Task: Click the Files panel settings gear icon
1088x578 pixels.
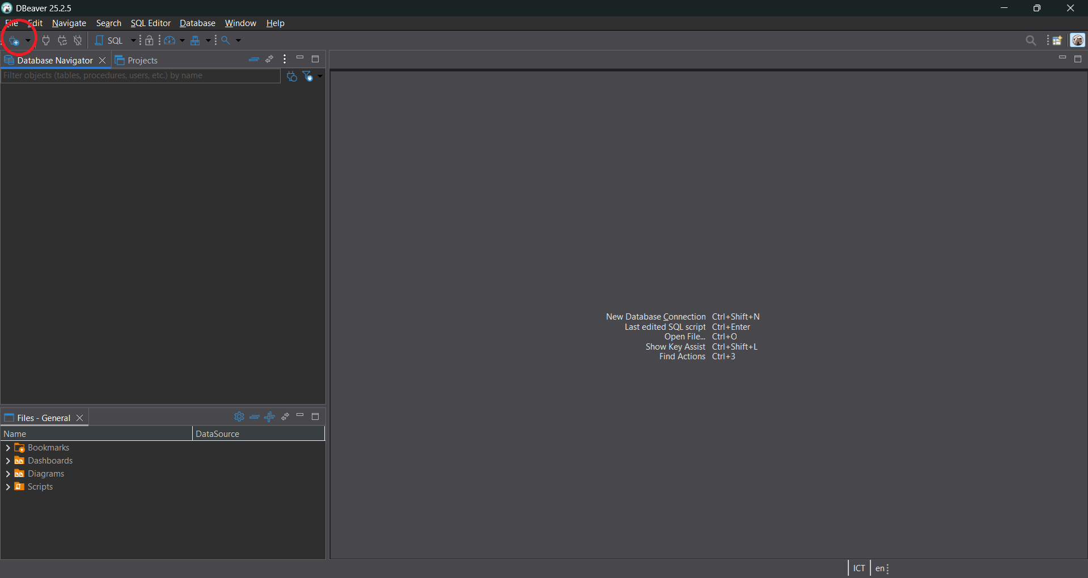Action: pos(239,417)
